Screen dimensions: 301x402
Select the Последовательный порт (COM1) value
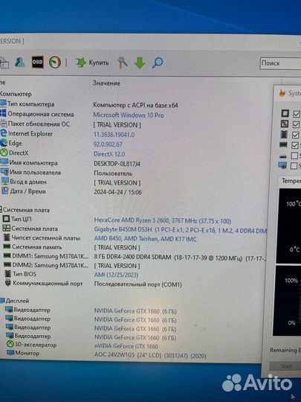coord(138,284)
